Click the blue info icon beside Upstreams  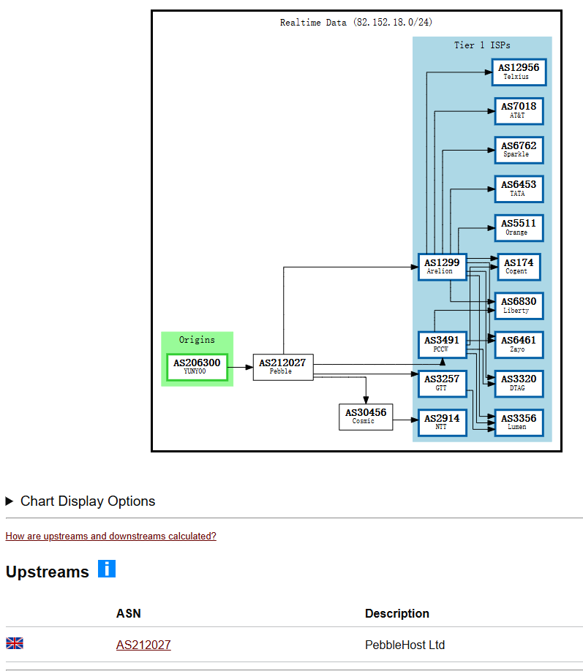coord(107,569)
